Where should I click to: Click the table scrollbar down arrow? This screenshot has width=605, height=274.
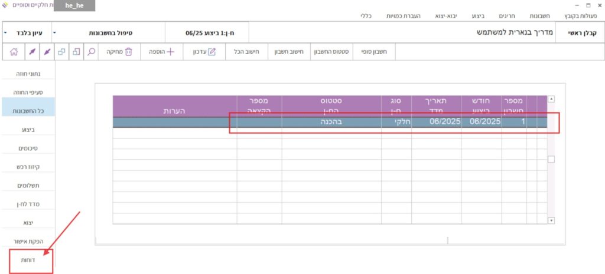[x=552, y=220]
